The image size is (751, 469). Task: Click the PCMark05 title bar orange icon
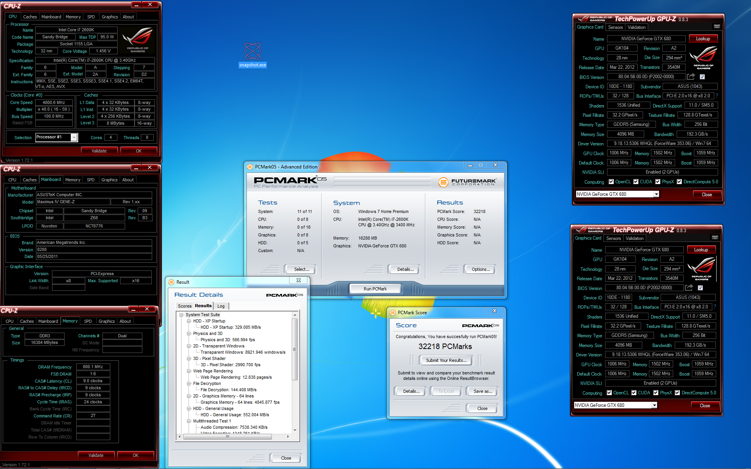250,167
